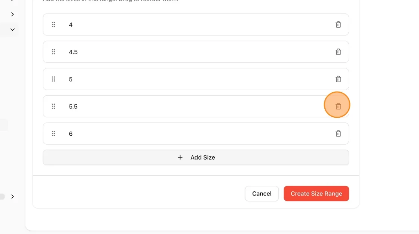Click the reorder handle beside size 6
The width and height of the screenshot is (419, 234).
(x=53, y=133)
